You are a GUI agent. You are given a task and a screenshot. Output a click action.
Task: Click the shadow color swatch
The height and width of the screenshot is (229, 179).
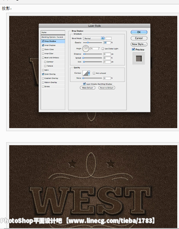pos(109,38)
